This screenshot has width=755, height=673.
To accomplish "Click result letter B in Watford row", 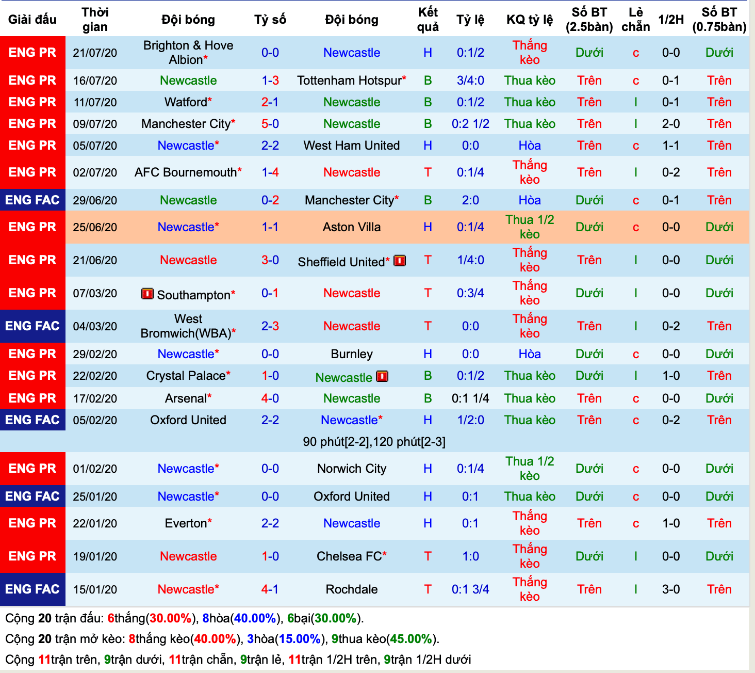I will pyautogui.click(x=428, y=102).
